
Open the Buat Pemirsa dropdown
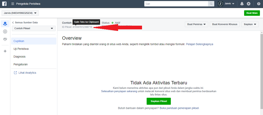[x=196, y=24]
